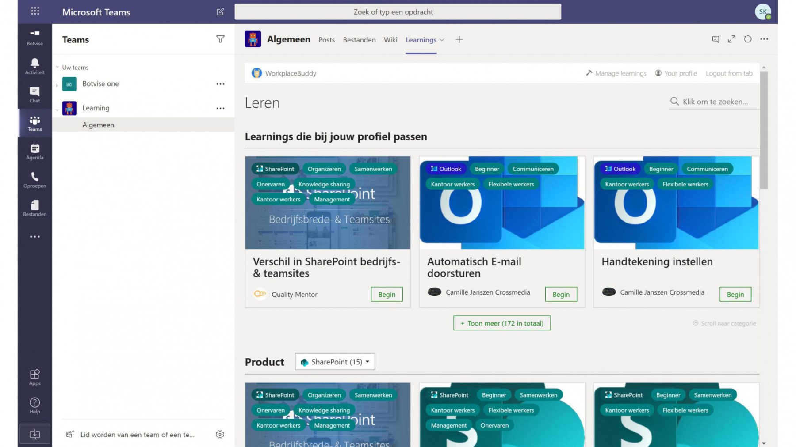Begin Handtekening instellen learning
The width and height of the screenshot is (796, 447).
[x=735, y=295]
